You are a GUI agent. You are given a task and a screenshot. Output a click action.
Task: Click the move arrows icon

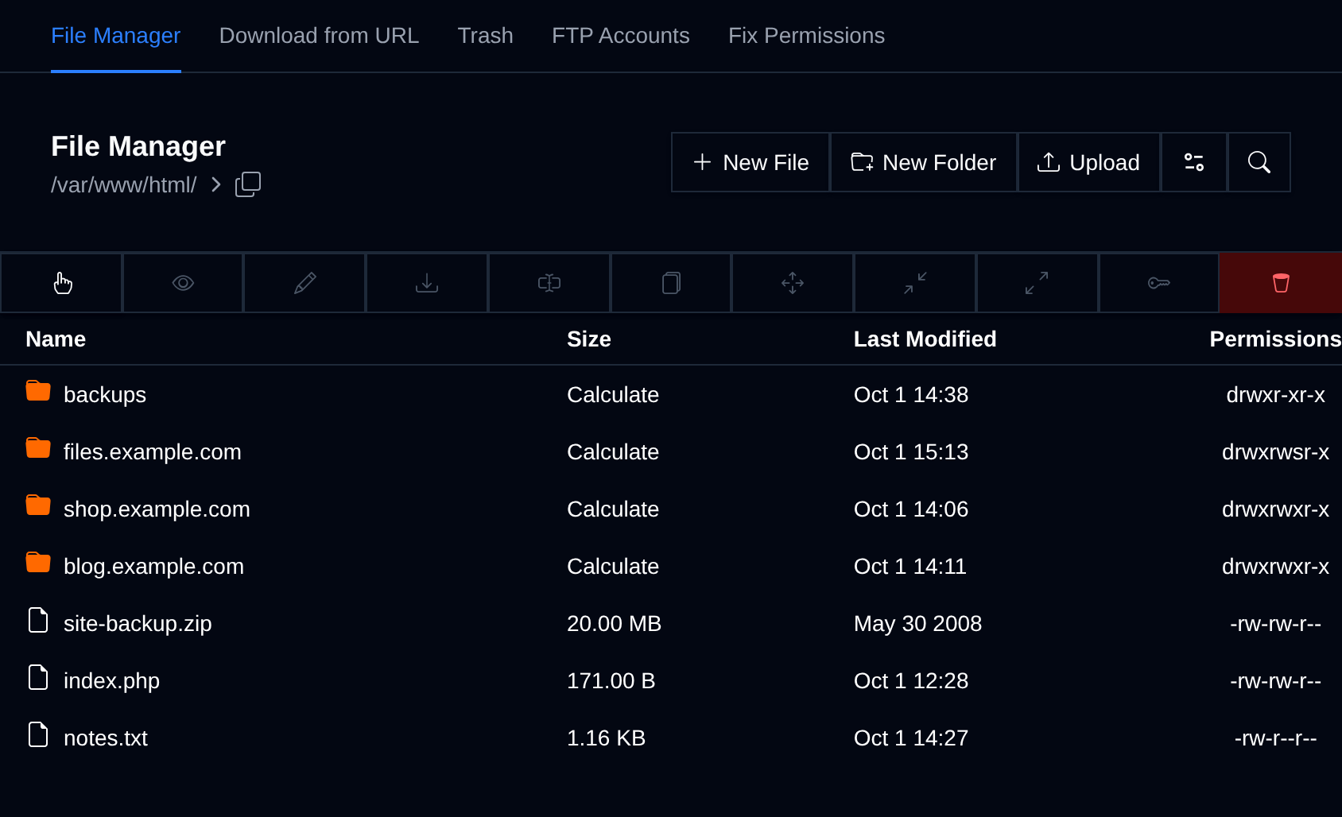[793, 283]
